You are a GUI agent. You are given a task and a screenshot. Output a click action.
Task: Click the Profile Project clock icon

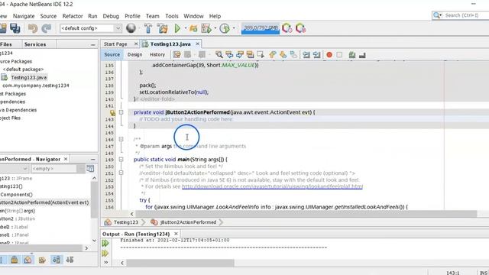tap(225, 28)
